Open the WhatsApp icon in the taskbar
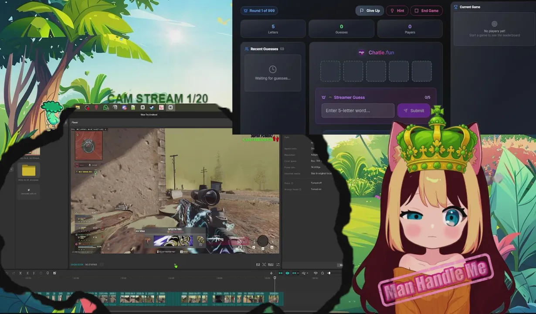536x314 pixels. click(106, 107)
